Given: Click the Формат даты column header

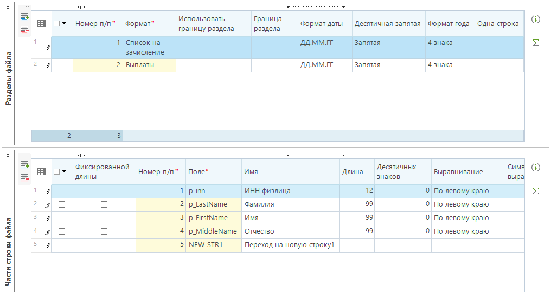Looking at the screenshot, I should pos(321,24).
